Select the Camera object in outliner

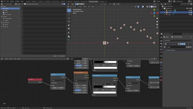(x=170, y=11)
